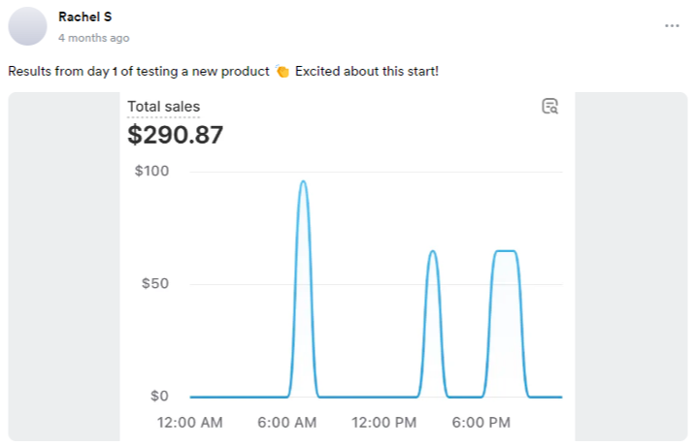Click the flat-topped peak near 6:00 PM
This screenshot has width=694, height=446.
(x=505, y=252)
